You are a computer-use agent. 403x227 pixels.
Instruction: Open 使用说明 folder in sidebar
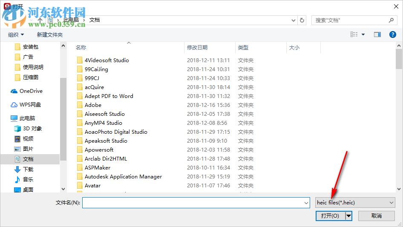coord(29,67)
